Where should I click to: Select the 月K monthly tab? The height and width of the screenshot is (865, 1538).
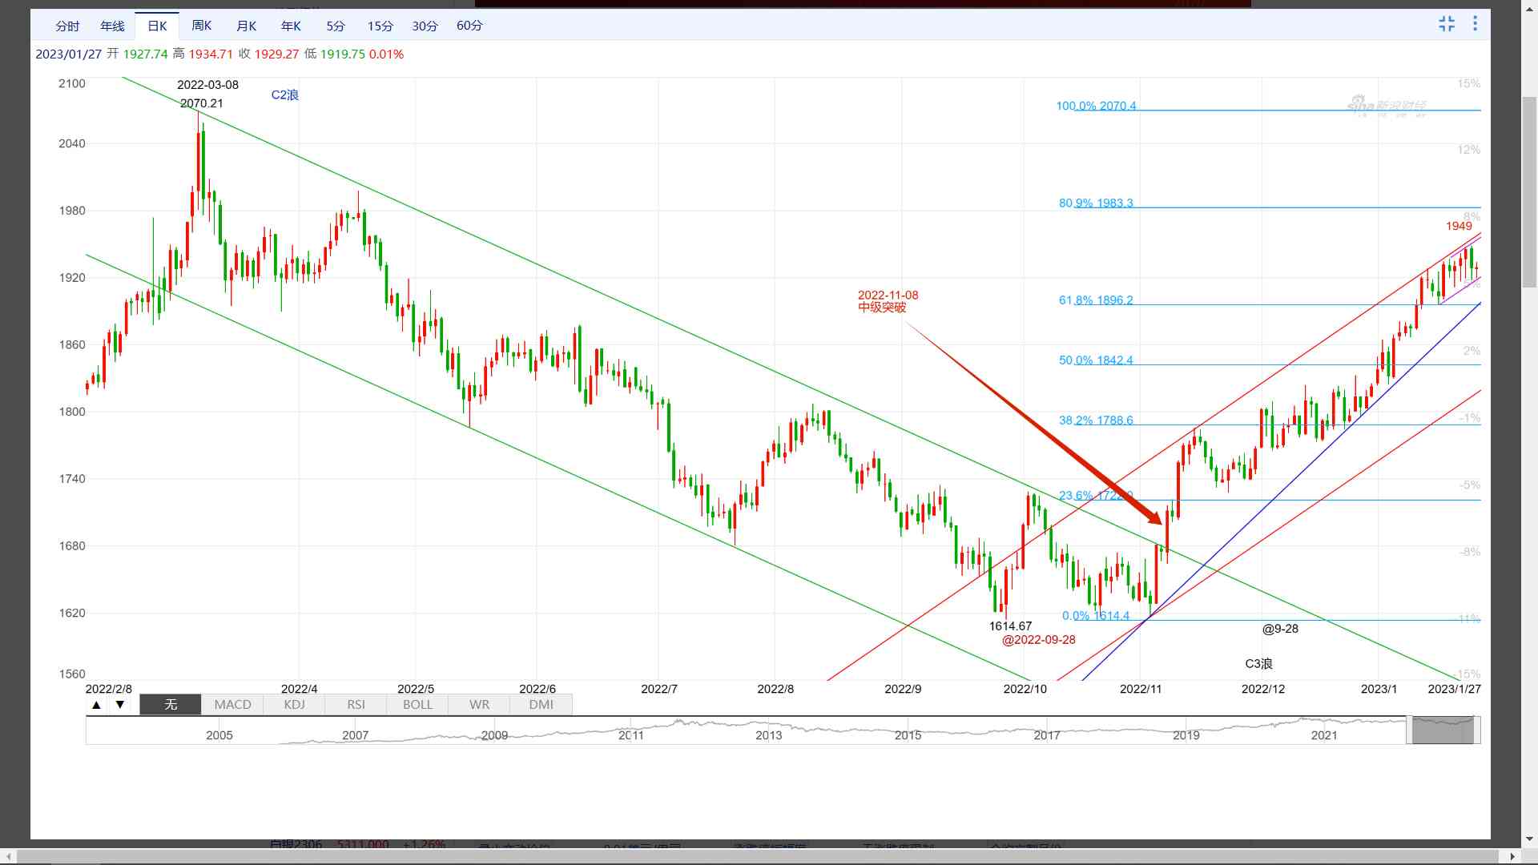[x=247, y=26]
